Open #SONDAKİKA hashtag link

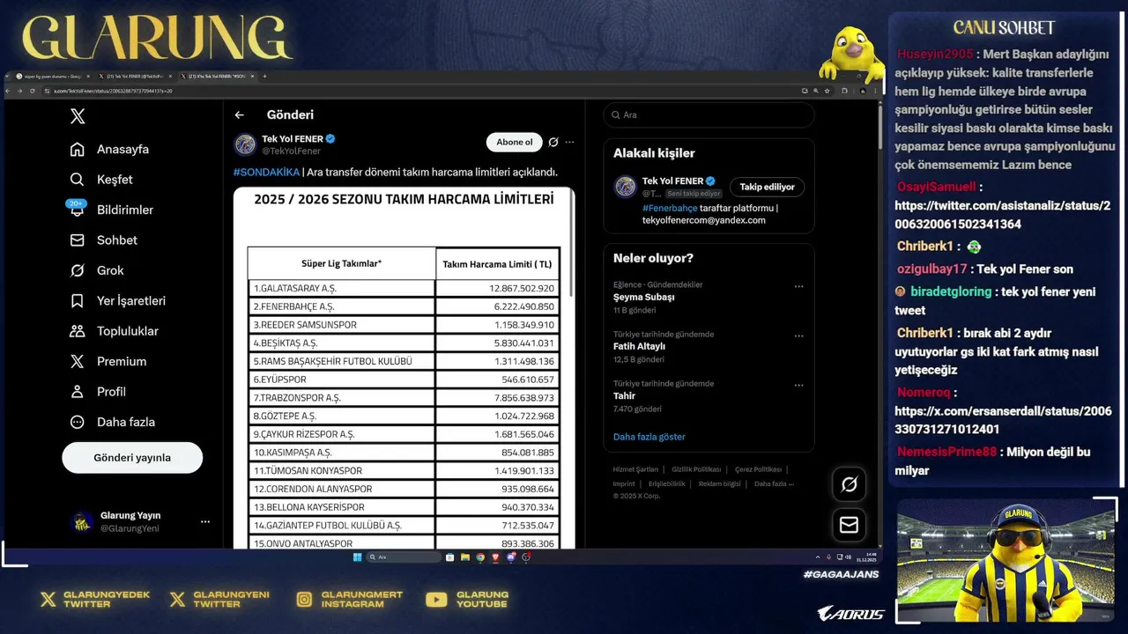266,172
